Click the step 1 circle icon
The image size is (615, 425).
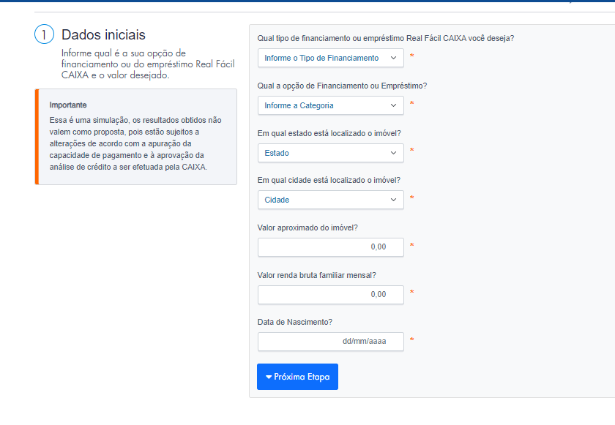(44, 34)
